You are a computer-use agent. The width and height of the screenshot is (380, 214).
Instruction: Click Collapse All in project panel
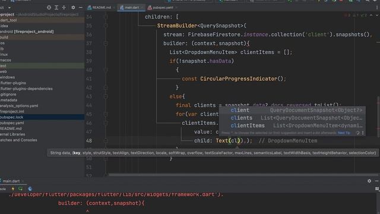[64, 8]
